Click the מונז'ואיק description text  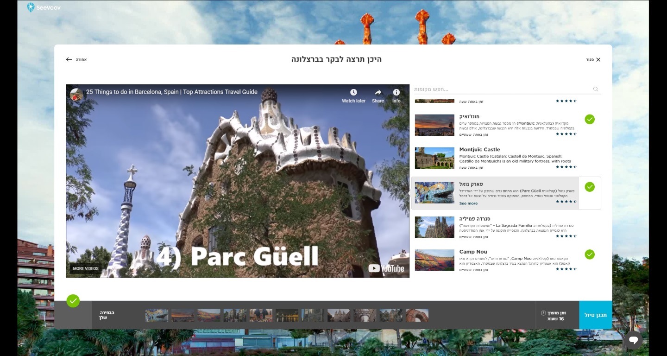click(517, 126)
